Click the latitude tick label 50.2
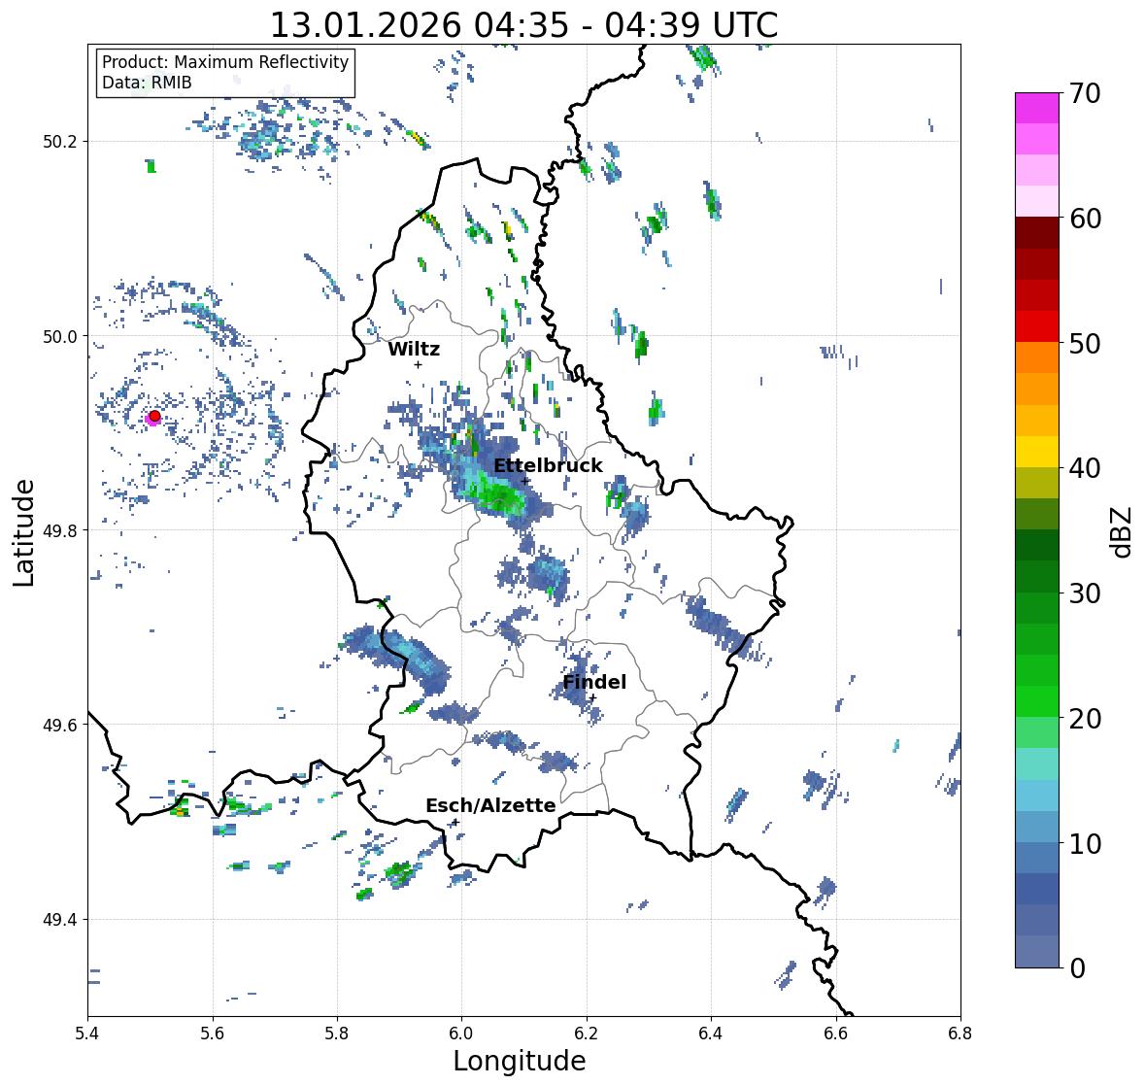This screenshot has width=1145, height=1085. pyautogui.click(x=60, y=142)
